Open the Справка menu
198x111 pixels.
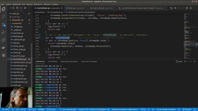(55, 4)
